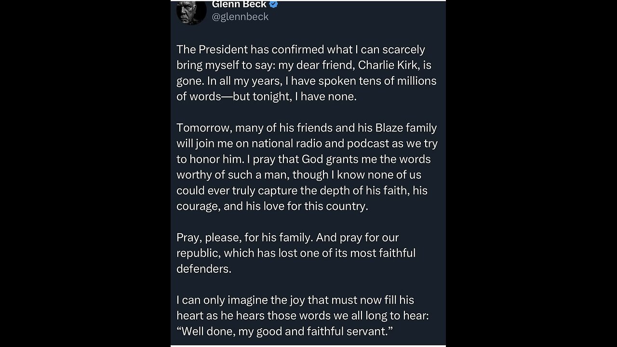Image resolution: width=617 pixels, height=347 pixels.
Task: Click the word "defenders." ending the third paragraph
Action: (x=204, y=269)
